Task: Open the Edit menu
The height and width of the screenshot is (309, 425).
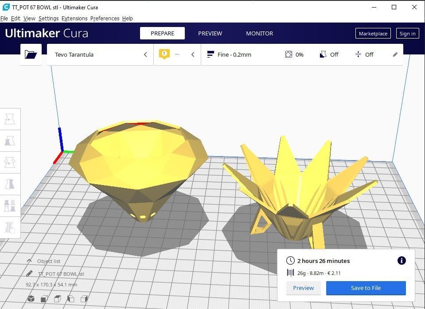Action: [16, 19]
